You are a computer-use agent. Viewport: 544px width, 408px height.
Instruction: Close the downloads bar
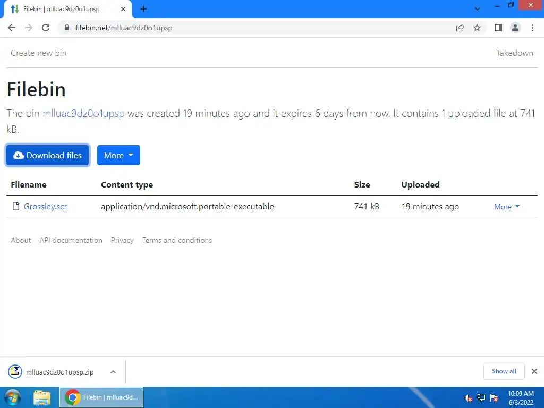tap(534, 371)
